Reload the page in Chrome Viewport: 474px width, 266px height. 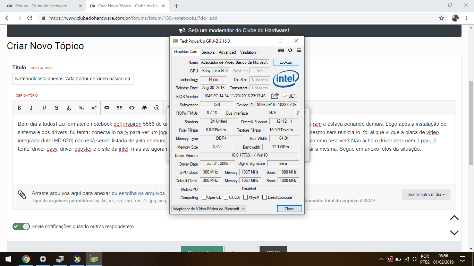pyautogui.click(x=30, y=18)
